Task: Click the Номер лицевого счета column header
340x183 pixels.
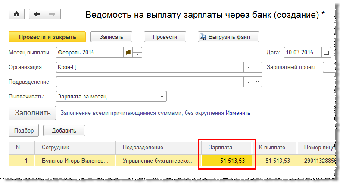Action: (x=317, y=148)
